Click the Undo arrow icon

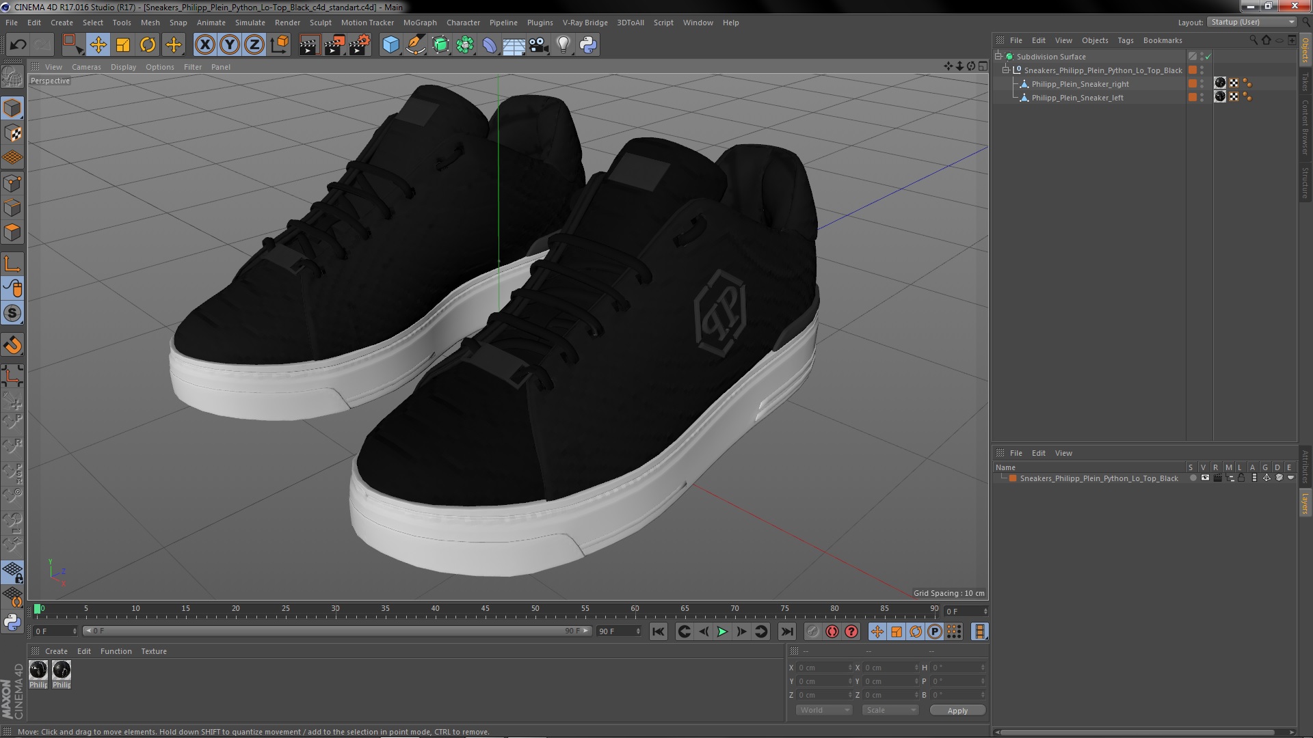pyautogui.click(x=18, y=45)
